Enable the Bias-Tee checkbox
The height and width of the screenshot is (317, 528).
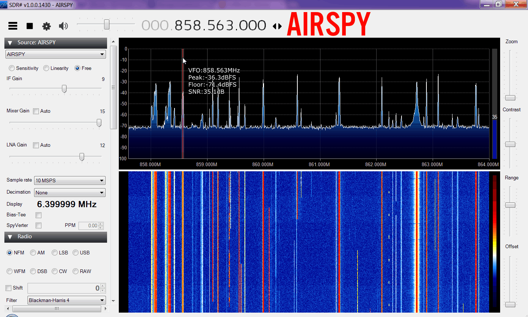38,215
